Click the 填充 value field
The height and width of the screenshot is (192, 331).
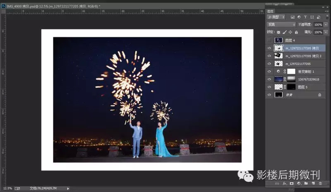click(x=318, y=32)
